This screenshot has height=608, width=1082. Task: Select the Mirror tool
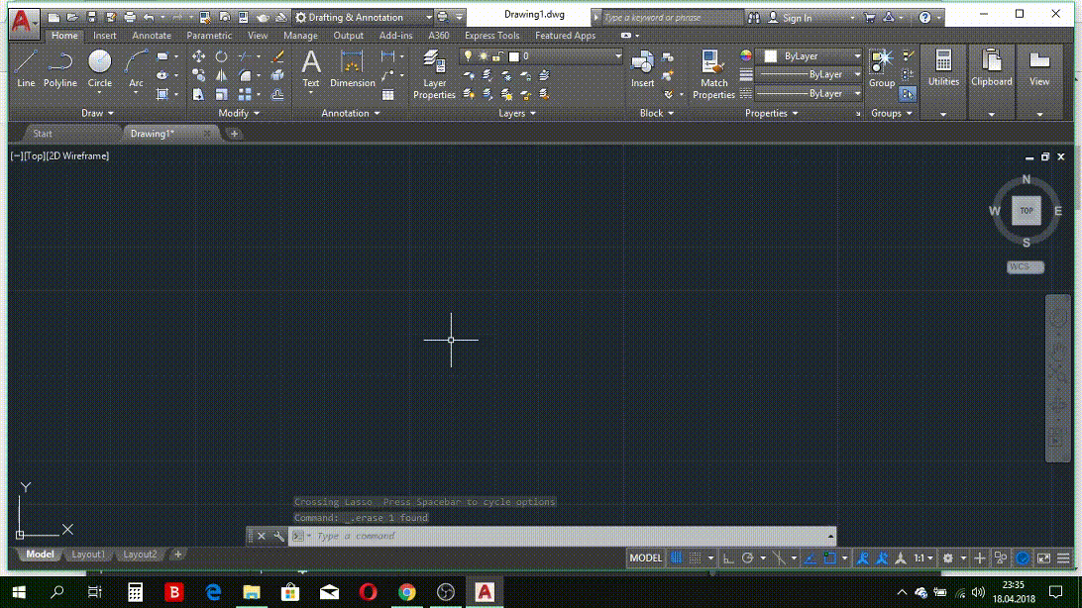[221, 75]
